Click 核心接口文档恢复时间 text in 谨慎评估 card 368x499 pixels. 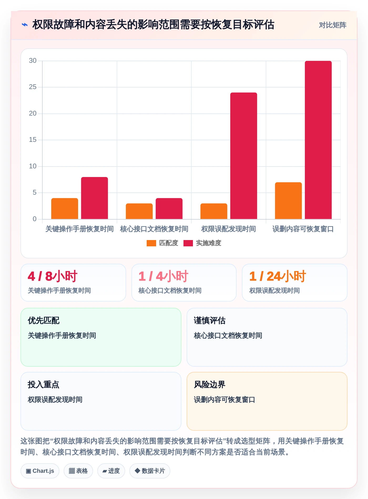(x=228, y=336)
